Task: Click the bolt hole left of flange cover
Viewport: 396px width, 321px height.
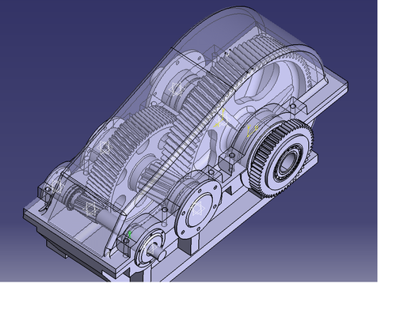Action: click(165, 210)
